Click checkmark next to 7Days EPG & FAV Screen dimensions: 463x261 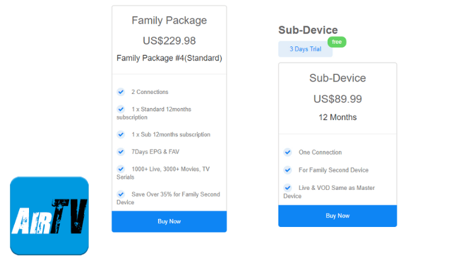click(121, 152)
